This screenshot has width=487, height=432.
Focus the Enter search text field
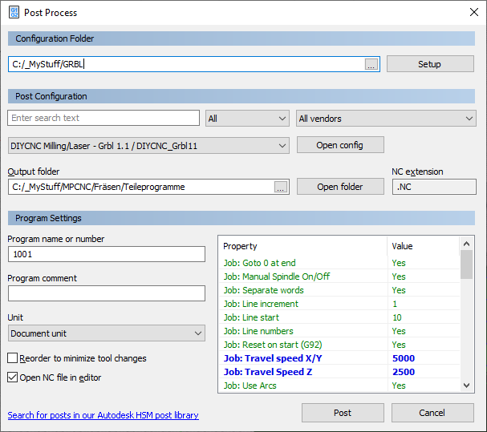tap(103, 118)
